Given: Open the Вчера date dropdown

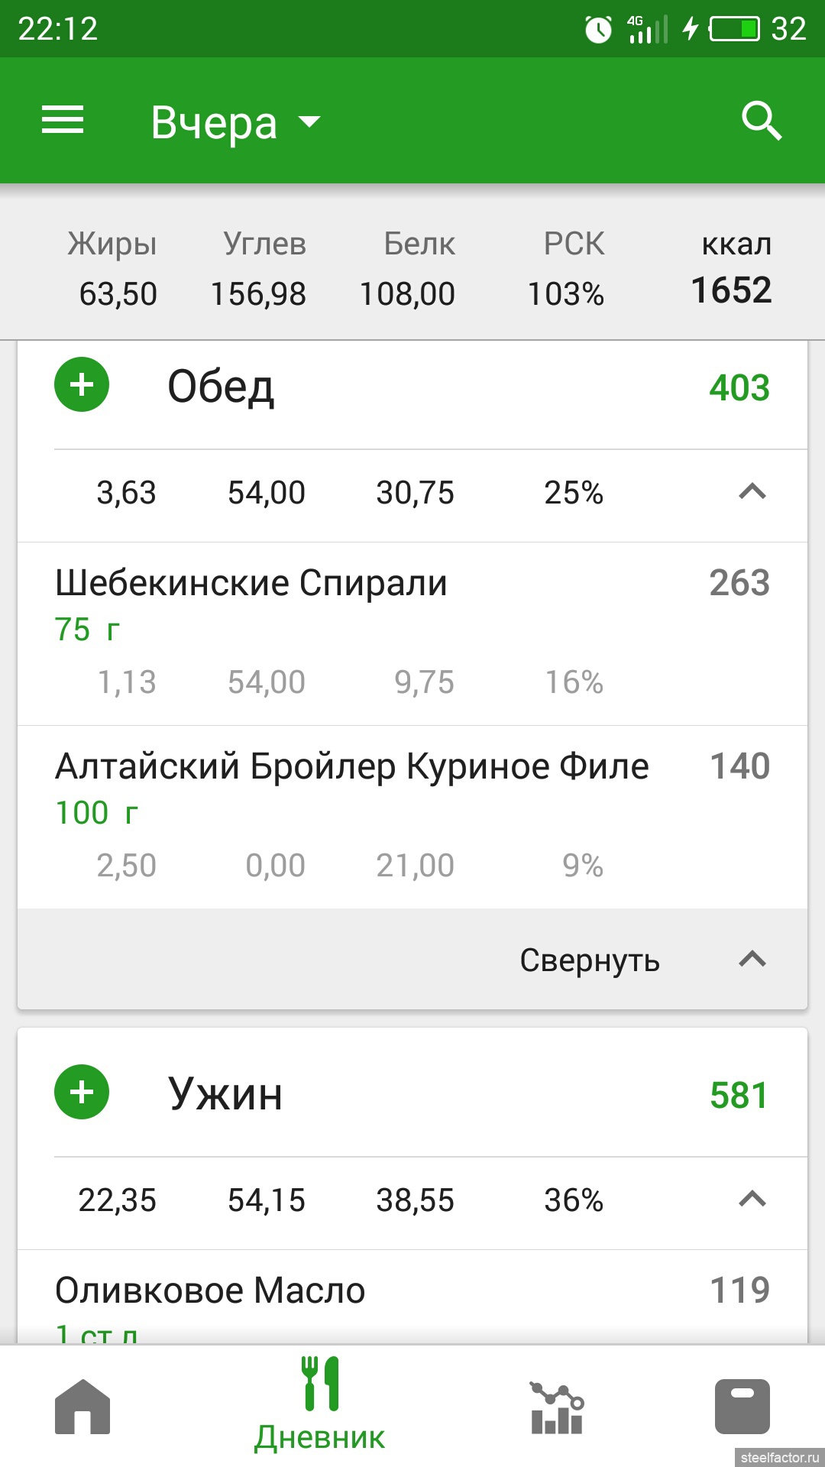Looking at the screenshot, I should coord(235,122).
